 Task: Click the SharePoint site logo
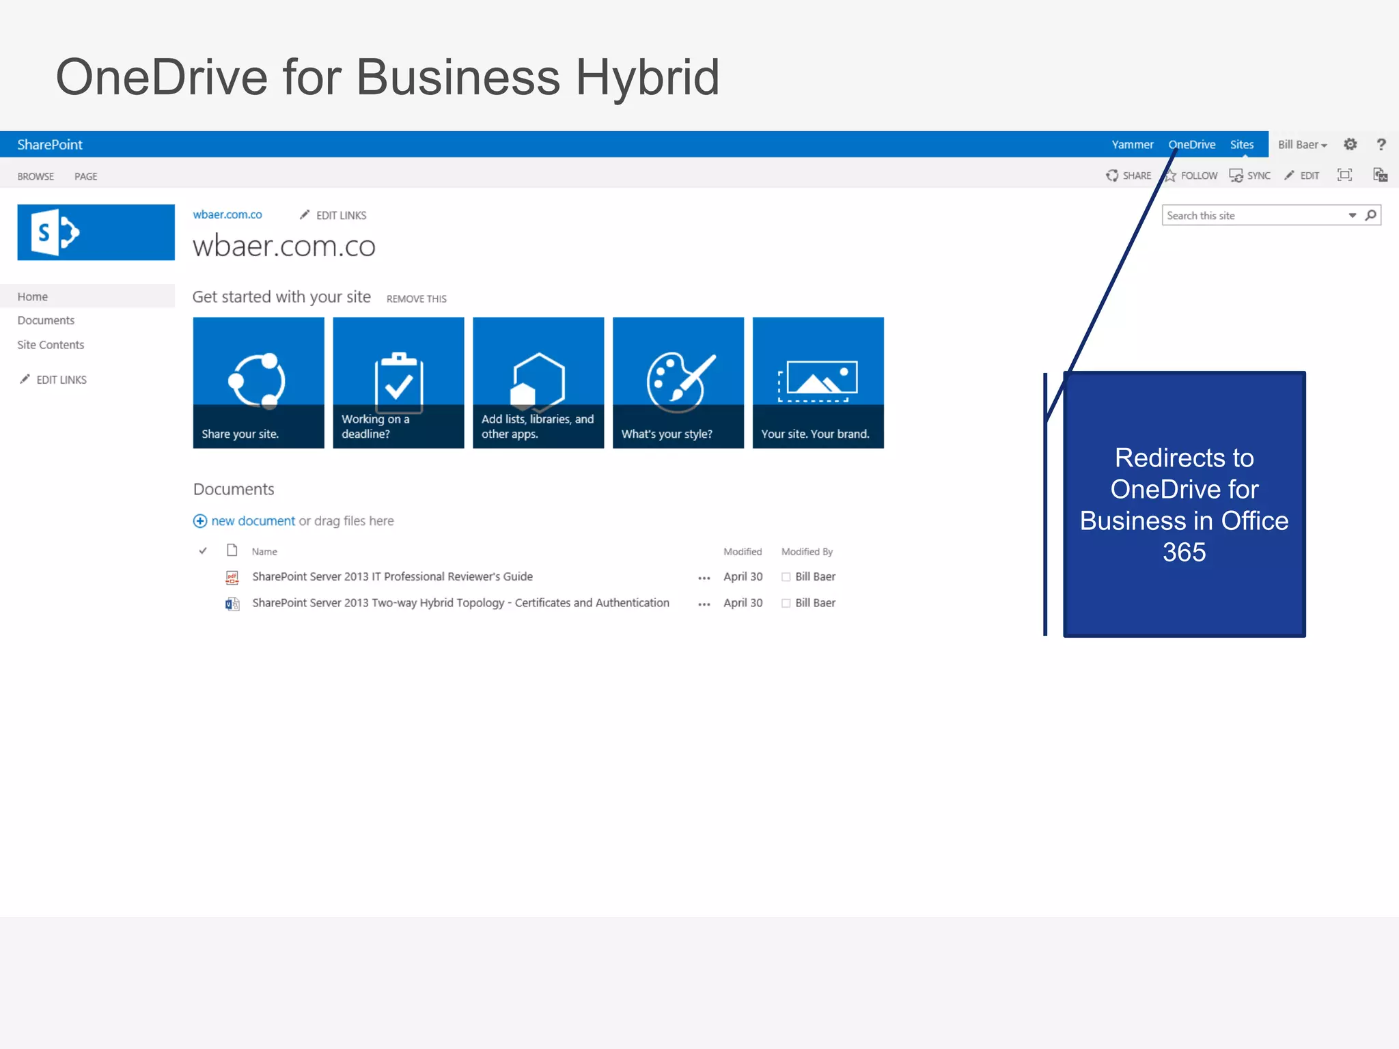point(96,232)
